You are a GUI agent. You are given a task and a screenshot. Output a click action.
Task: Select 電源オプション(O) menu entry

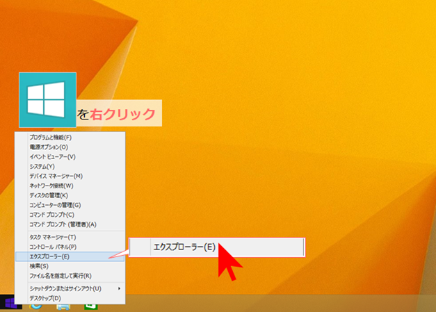coord(70,147)
